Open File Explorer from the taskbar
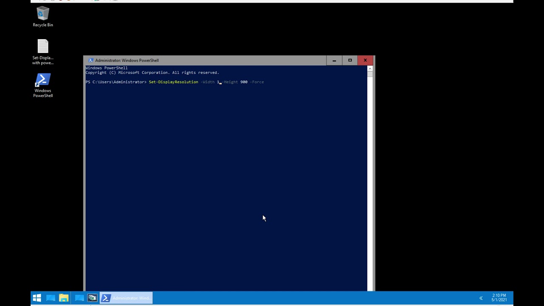 coord(64,298)
